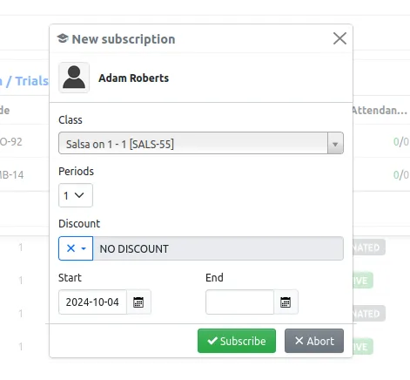Click the empty End date field
The image size is (410, 380).
pyautogui.click(x=239, y=302)
